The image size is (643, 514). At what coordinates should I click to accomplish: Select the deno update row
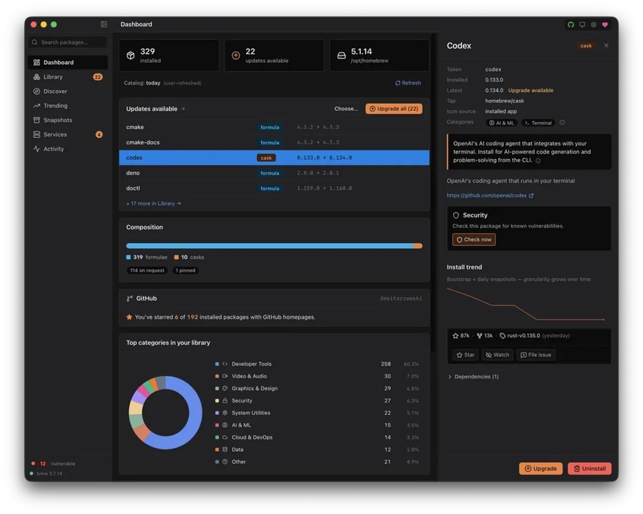pyautogui.click(x=274, y=173)
